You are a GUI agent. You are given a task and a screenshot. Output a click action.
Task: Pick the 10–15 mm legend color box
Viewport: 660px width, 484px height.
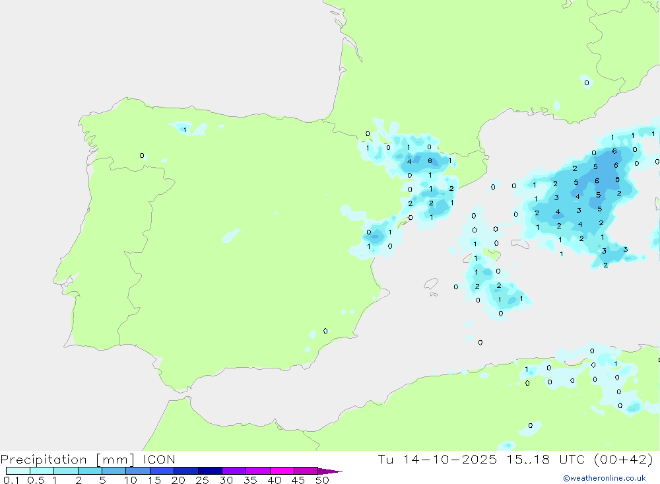[138, 471]
